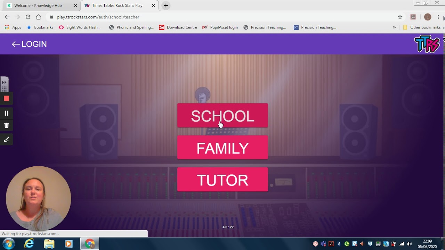Open the PupilAsset login bookmark
Viewport: 445px width, 250px height.
pos(220,27)
